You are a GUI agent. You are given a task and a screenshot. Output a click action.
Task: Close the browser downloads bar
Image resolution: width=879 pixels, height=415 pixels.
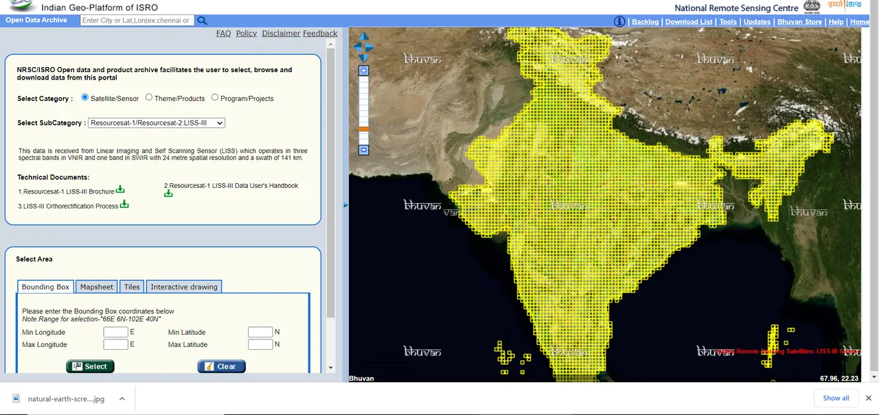(x=868, y=398)
